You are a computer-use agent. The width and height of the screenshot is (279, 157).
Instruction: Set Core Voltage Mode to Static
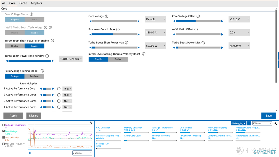click(x=34, y=20)
